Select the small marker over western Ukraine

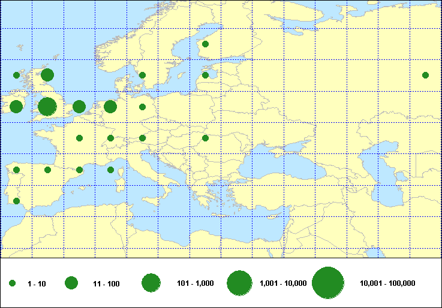(x=205, y=138)
